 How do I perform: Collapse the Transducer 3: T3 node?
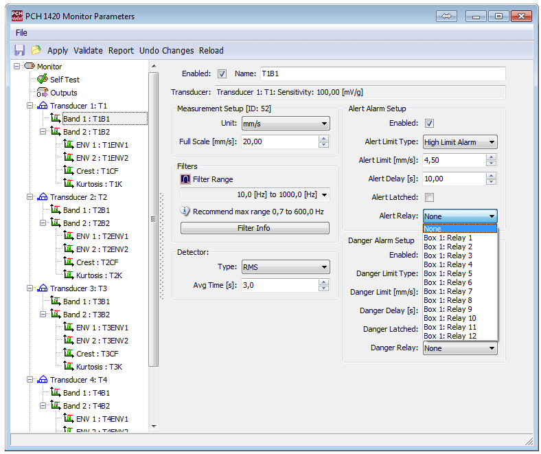pos(30,288)
